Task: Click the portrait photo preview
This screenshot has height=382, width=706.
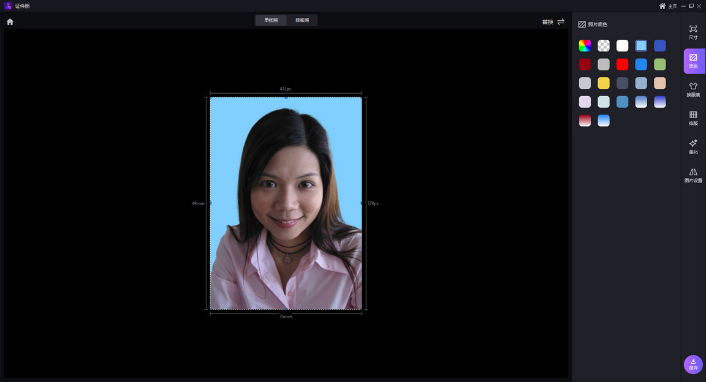Action: [x=286, y=203]
